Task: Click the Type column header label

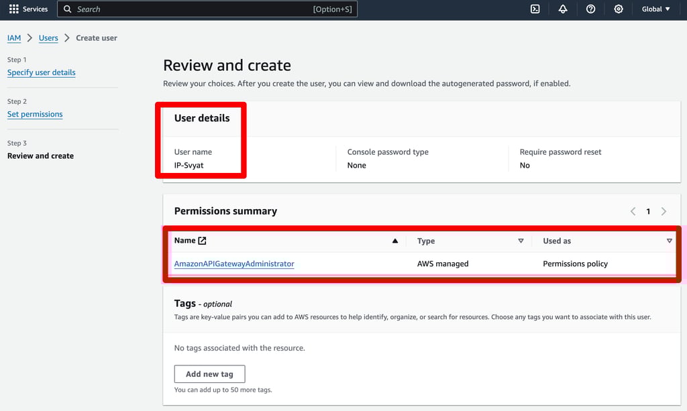Action: tap(426, 241)
